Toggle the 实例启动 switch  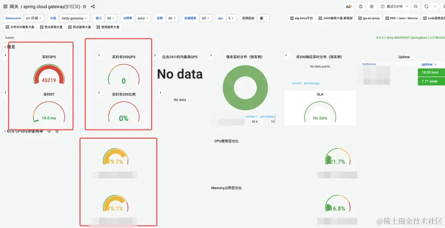[x=263, y=18]
